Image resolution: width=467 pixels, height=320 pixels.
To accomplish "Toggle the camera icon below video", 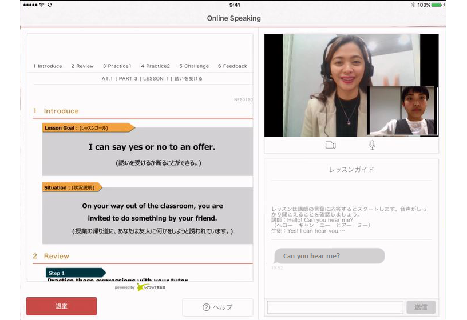I will 330,145.
